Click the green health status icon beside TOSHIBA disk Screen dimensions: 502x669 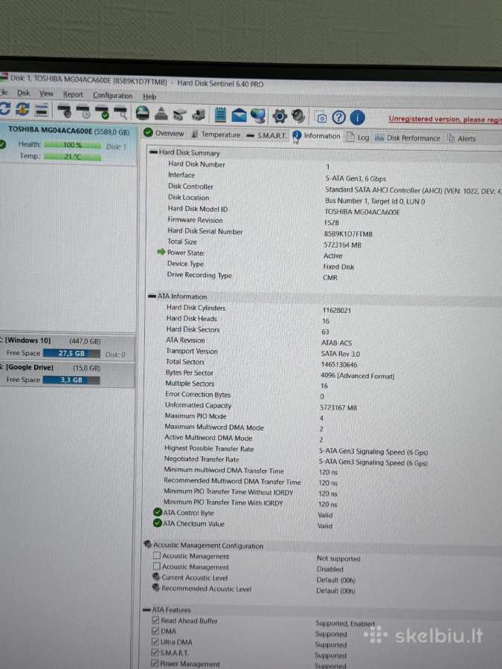[x=2, y=144]
